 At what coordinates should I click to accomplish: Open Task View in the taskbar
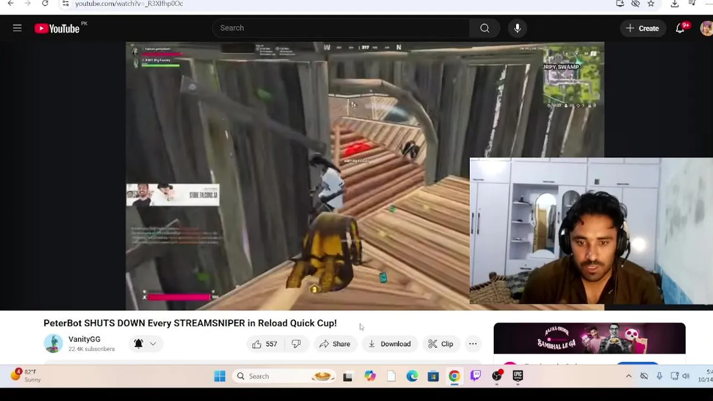point(348,376)
